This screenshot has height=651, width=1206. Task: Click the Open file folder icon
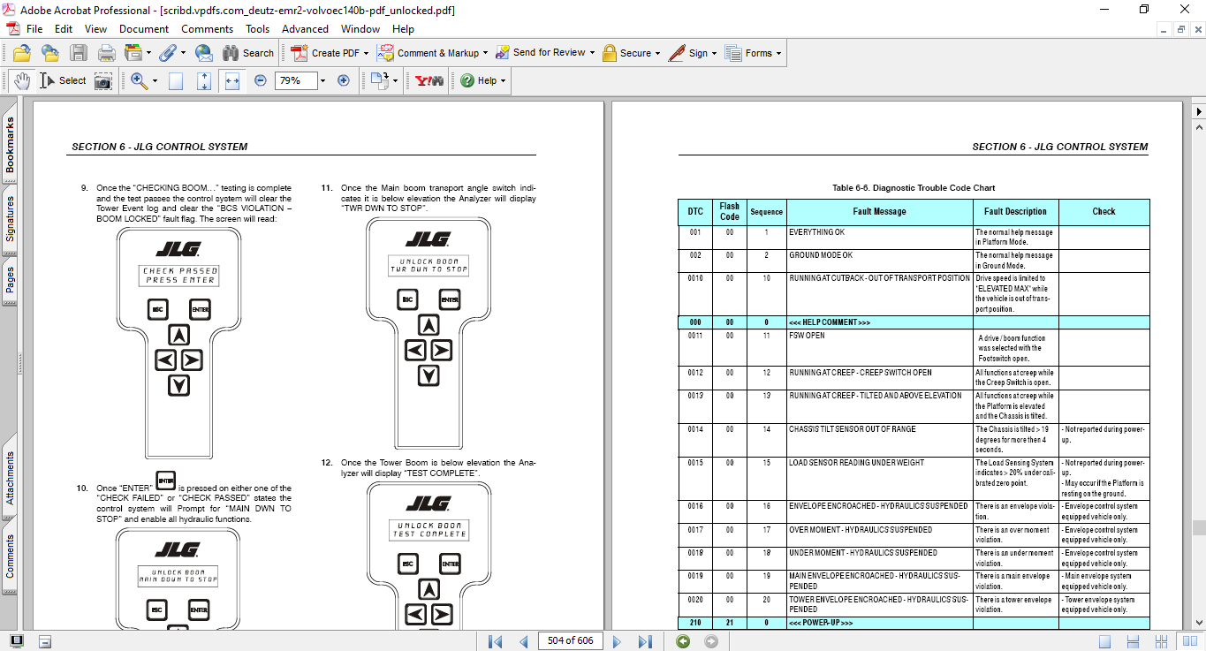22,53
